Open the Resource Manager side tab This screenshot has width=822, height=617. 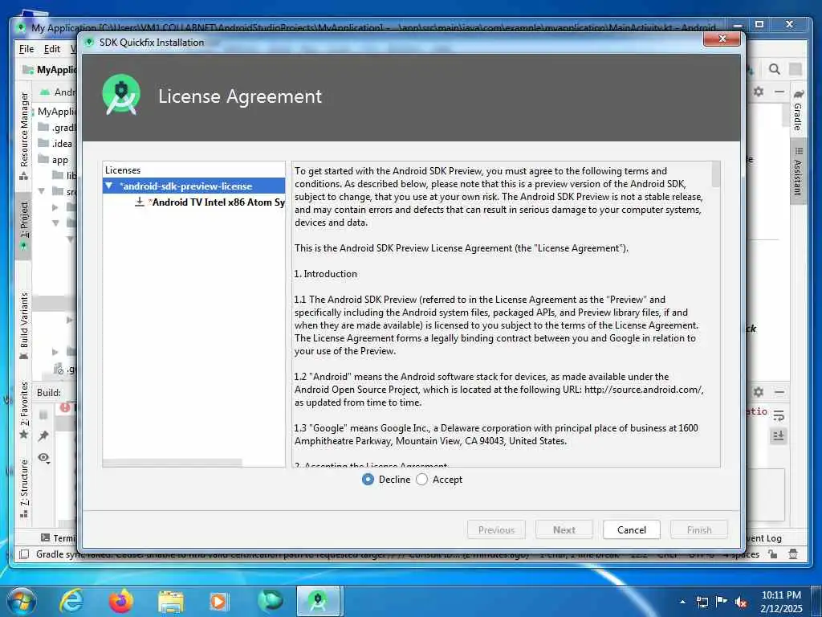tap(24, 135)
